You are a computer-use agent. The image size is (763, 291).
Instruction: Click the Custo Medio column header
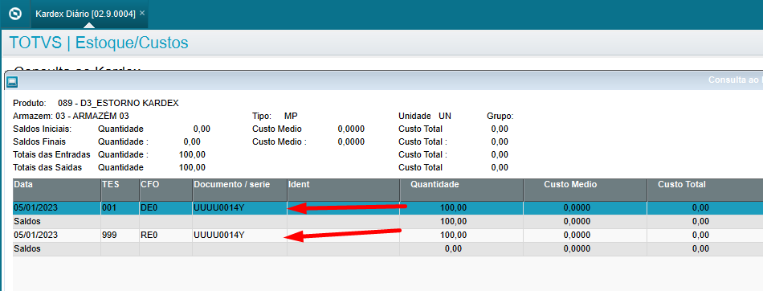coord(585,190)
